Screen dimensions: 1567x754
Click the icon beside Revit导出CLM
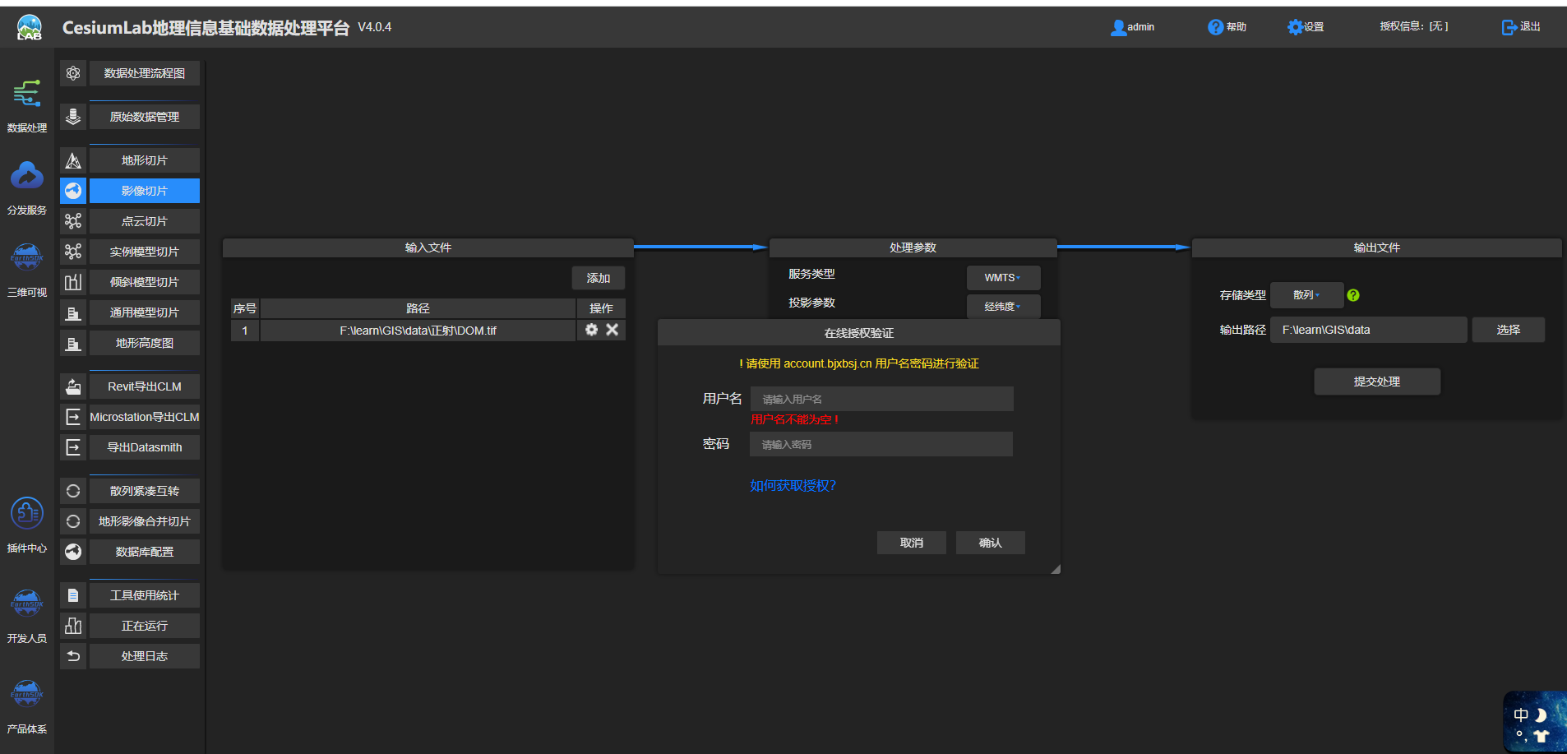coord(73,386)
